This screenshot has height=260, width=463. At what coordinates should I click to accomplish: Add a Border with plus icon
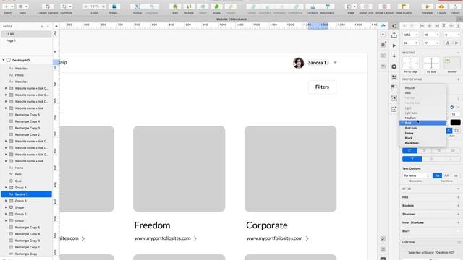[458, 205]
